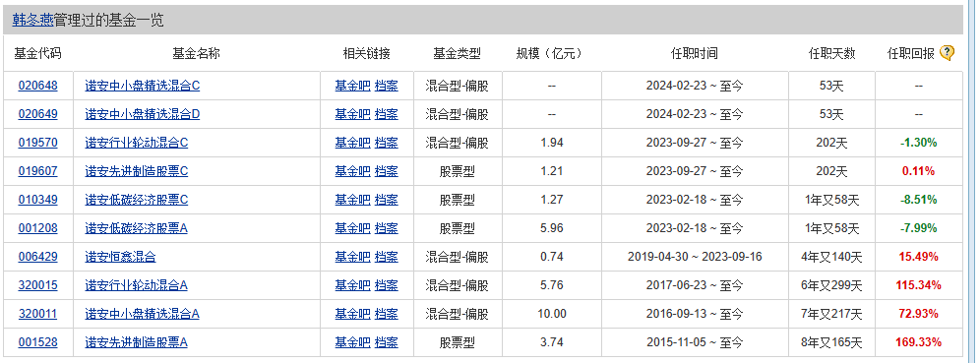This screenshot has height=363, width=980.
Task: Open 基金吧 for 诺安行业轮动混合A
Action: click(352, 285)
